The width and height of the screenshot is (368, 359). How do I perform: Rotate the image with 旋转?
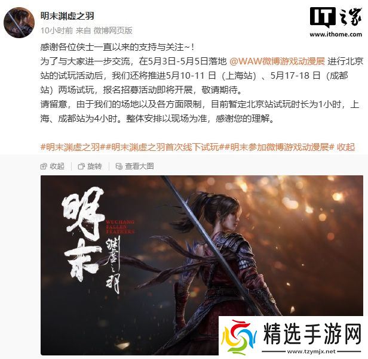(x=94, y=166)
